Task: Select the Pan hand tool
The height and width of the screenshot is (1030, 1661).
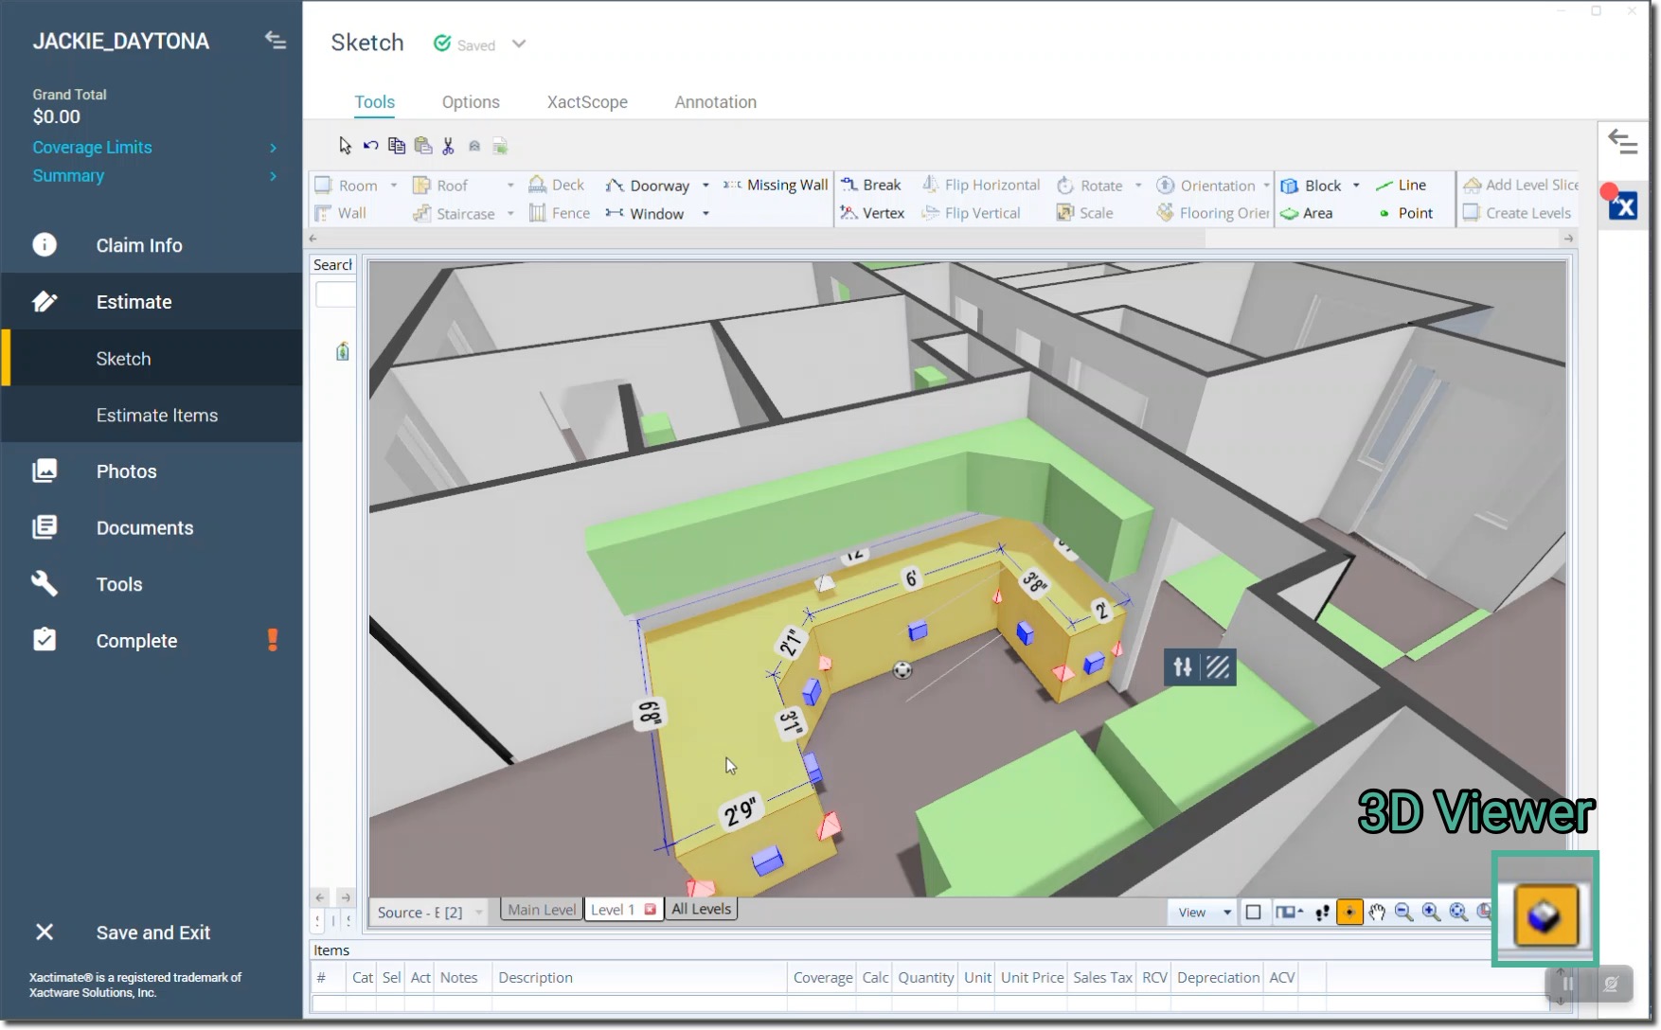Action: (1377, 912)
